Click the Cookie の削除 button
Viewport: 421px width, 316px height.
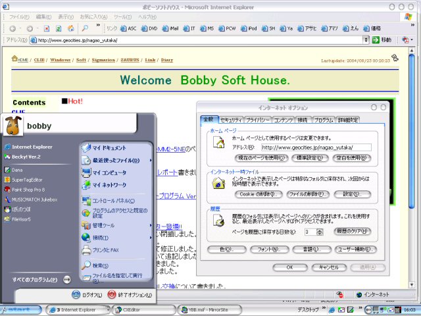[259, 194]
